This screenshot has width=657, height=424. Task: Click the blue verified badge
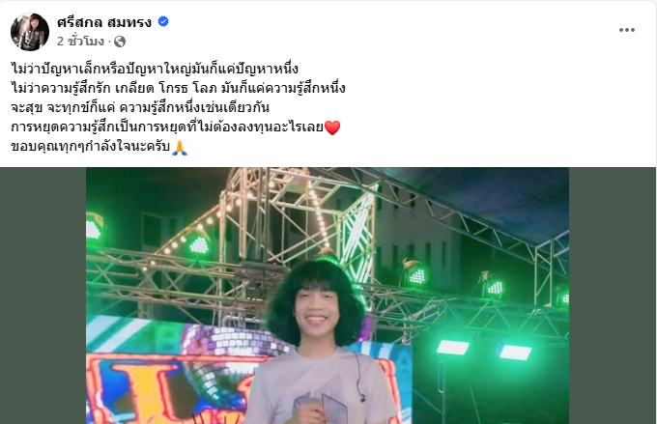pyautogui.click(x=163, y=21)
